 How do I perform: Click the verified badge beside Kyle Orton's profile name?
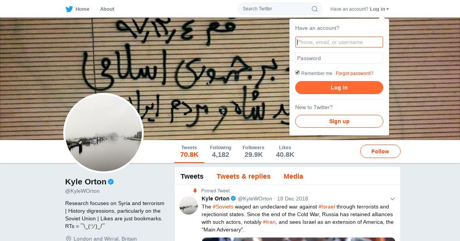(x=111, y=182)
